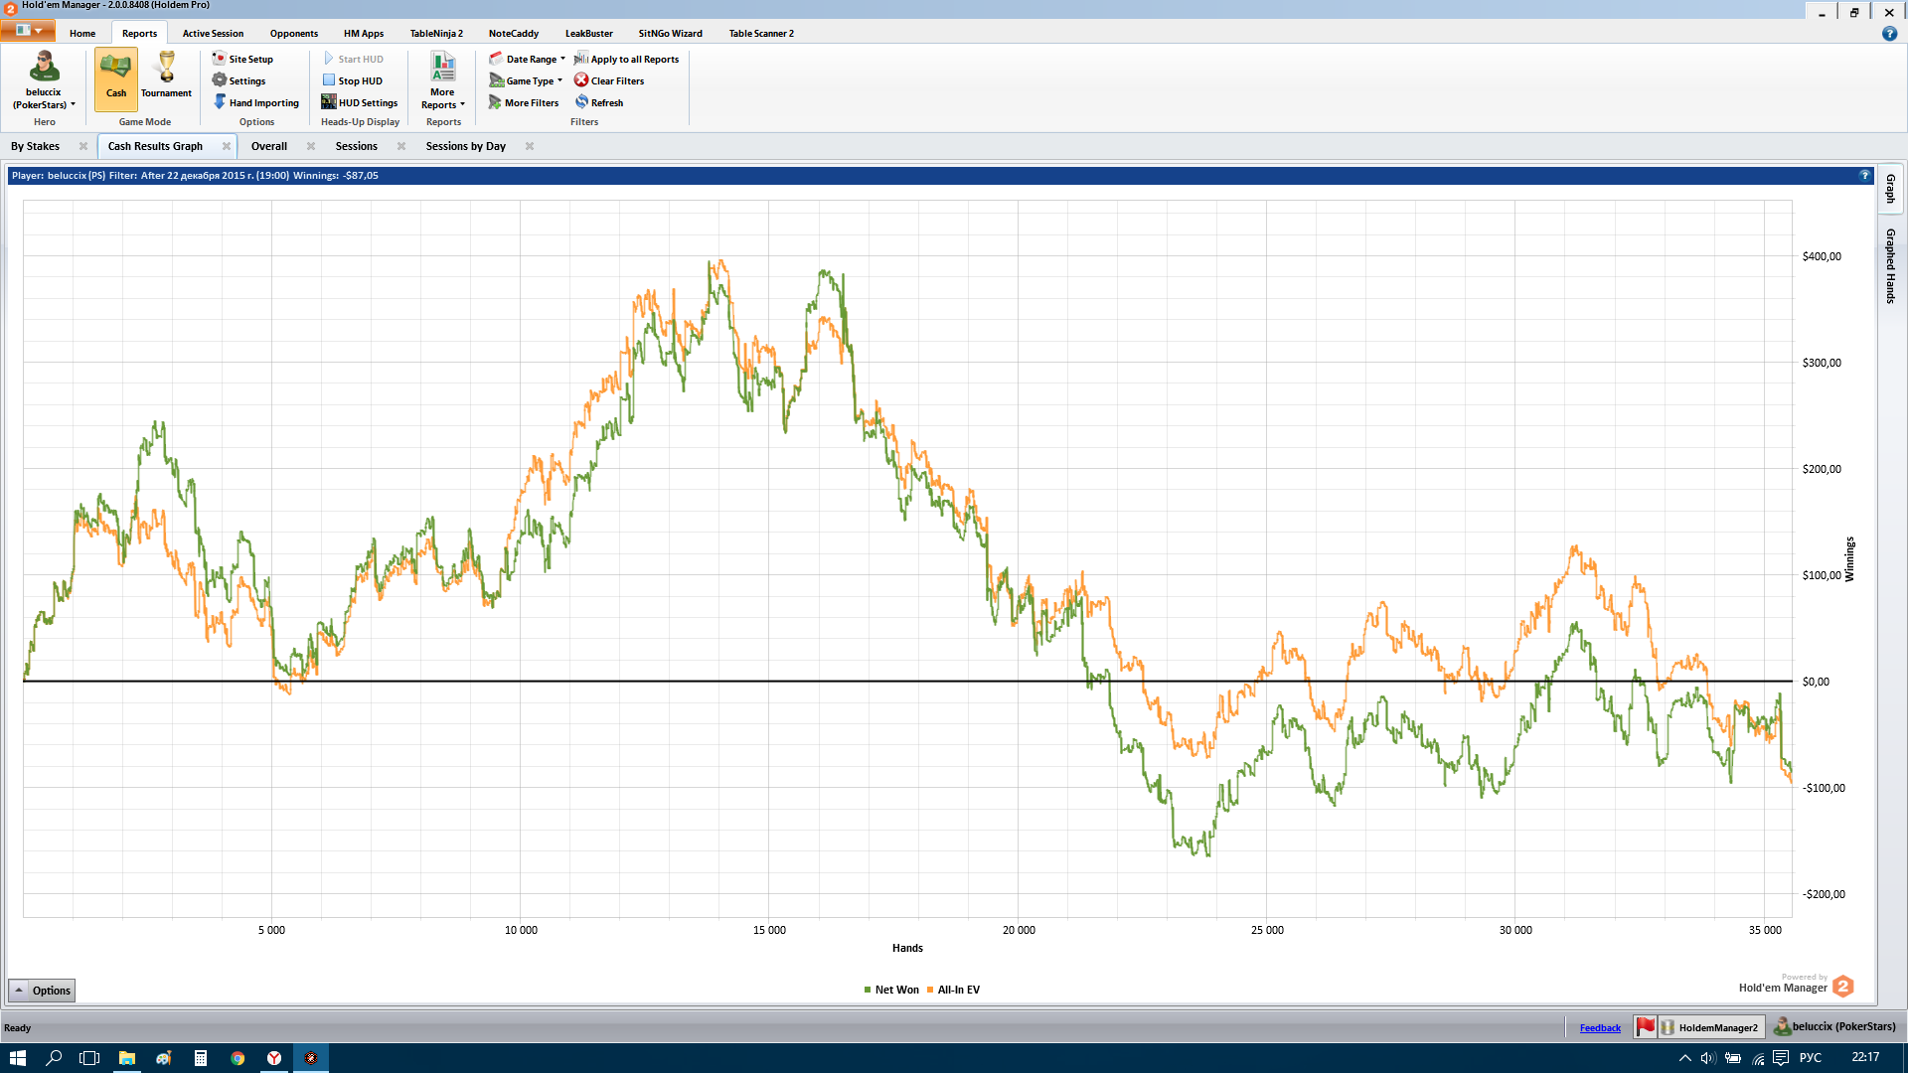Screen dimensions: 1908x1073
Task: Show hidden tray icons chevron
Action: 1684,1058
